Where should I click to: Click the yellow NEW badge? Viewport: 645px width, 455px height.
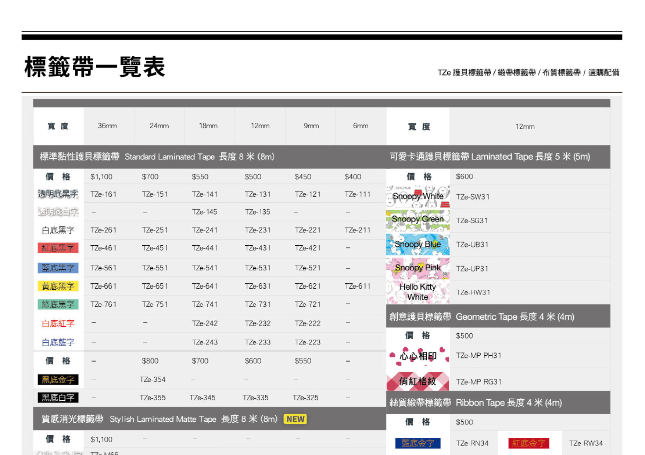click(x=295, y=419)
